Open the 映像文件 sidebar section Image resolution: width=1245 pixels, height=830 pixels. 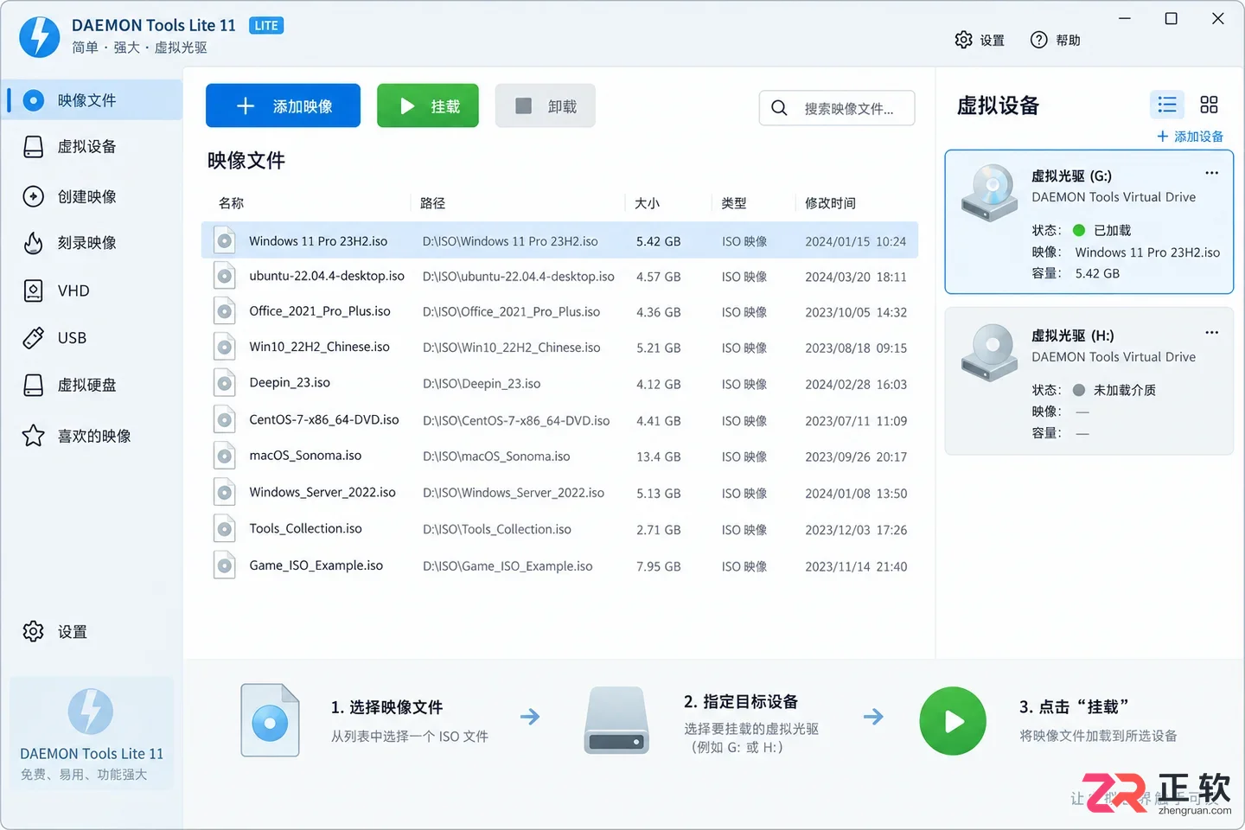coord(93,100)
